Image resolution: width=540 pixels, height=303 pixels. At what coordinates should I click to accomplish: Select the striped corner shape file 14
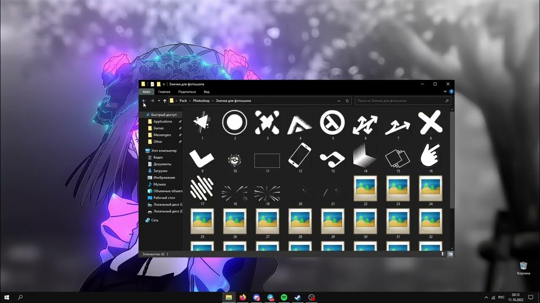[365, 155]
